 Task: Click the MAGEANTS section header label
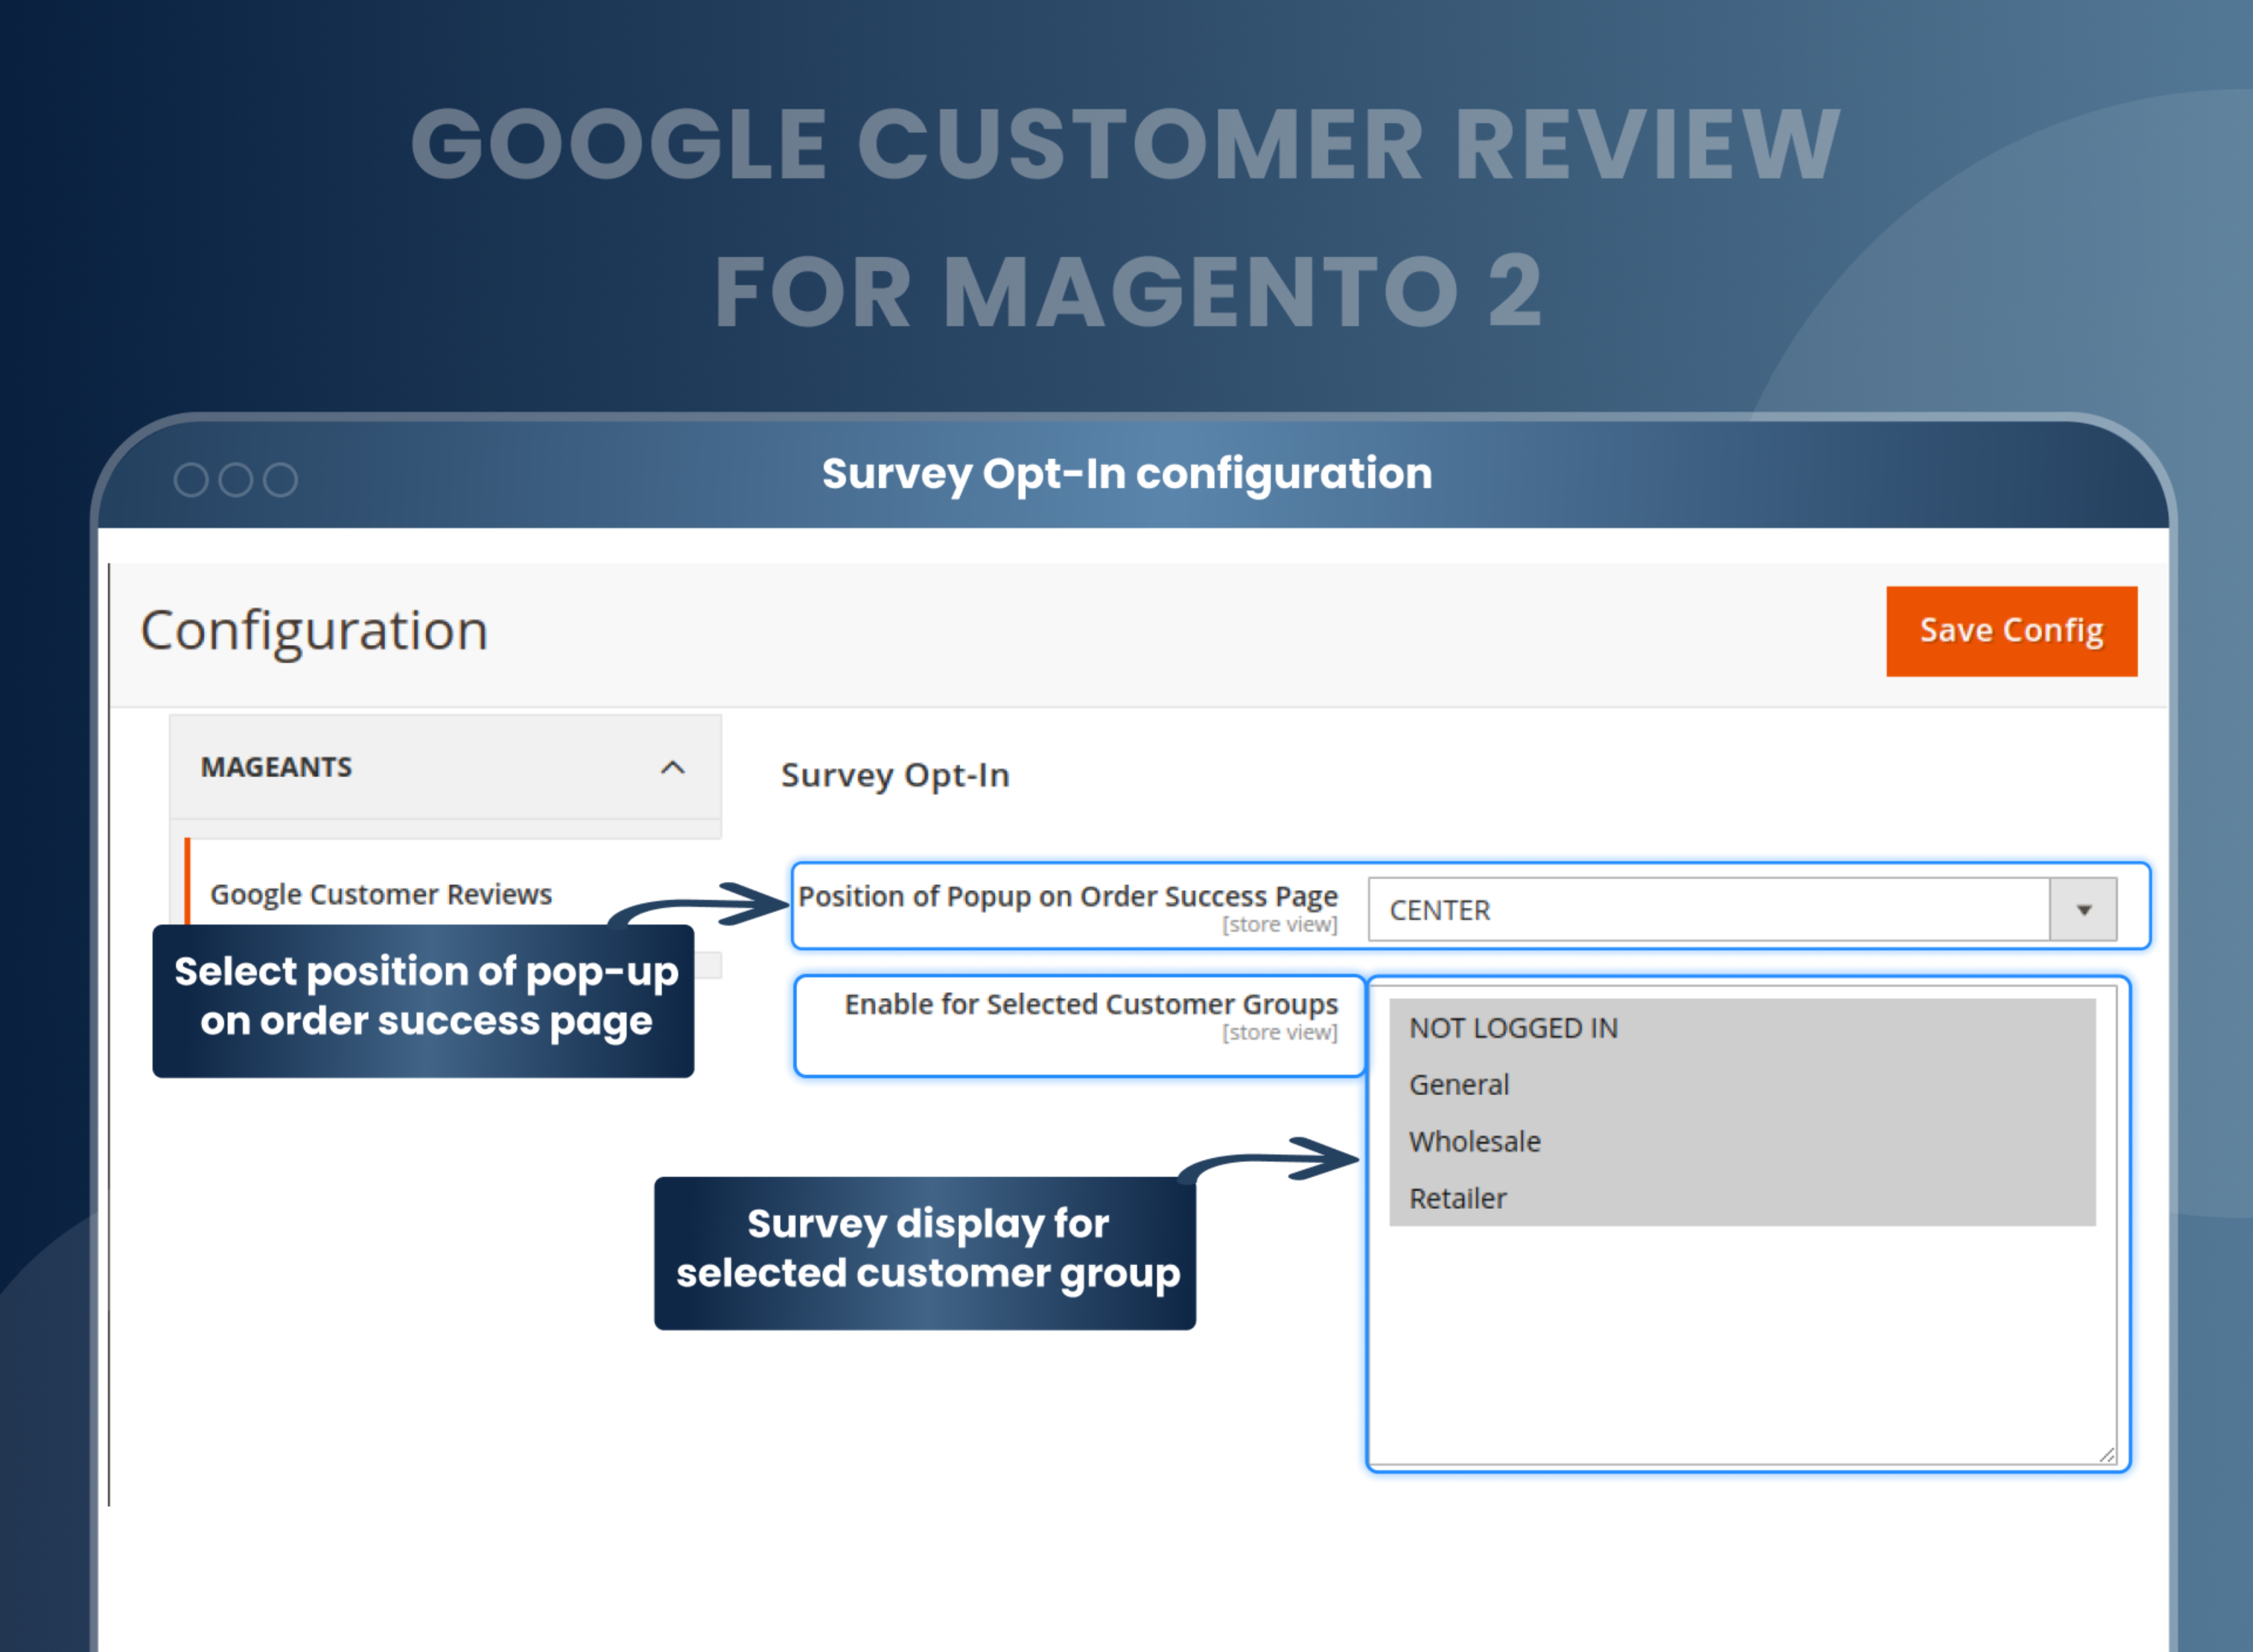click(x=276, y=767)
